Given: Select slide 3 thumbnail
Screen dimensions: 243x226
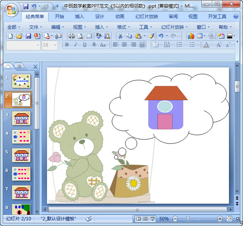Looking at the screenshot, I should point(21,118).
